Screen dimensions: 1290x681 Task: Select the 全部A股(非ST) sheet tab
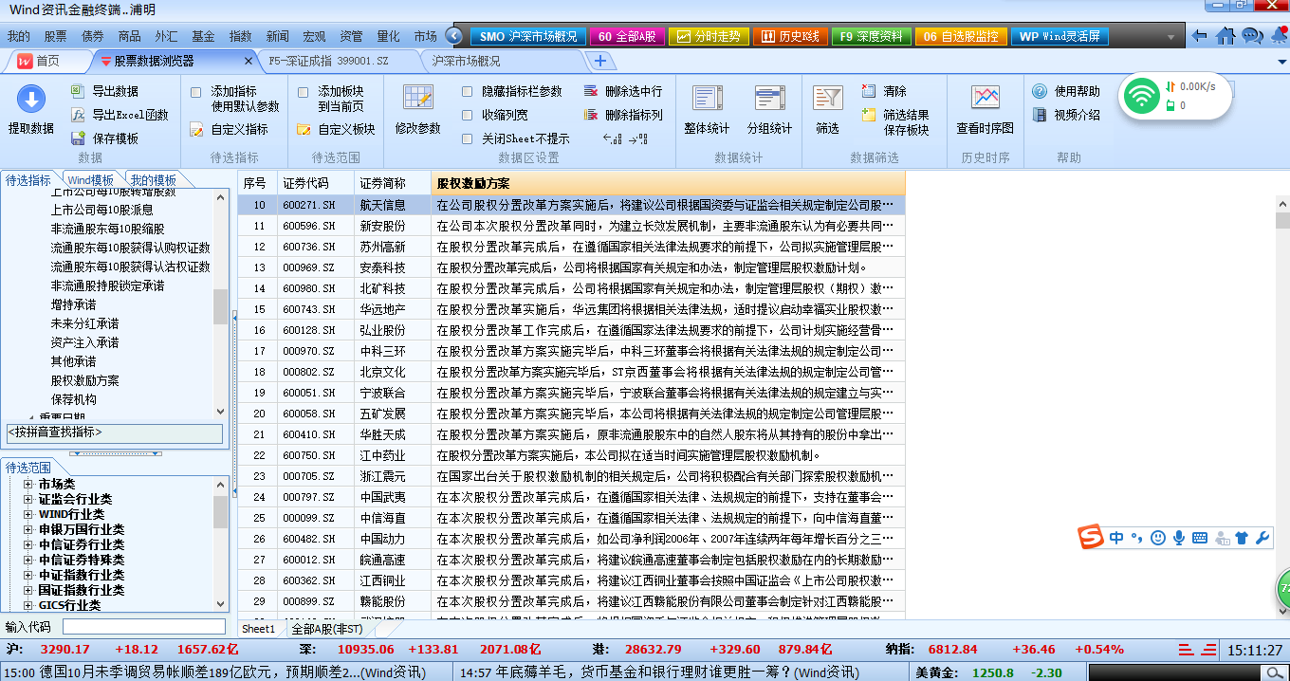[326, 629]
